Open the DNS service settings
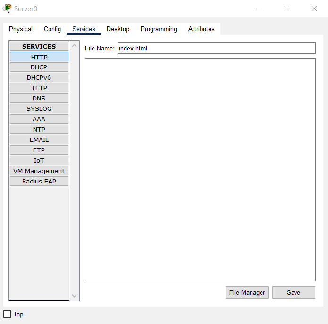Viewport: 328px width, 324px height. click(x=39, y=98)
